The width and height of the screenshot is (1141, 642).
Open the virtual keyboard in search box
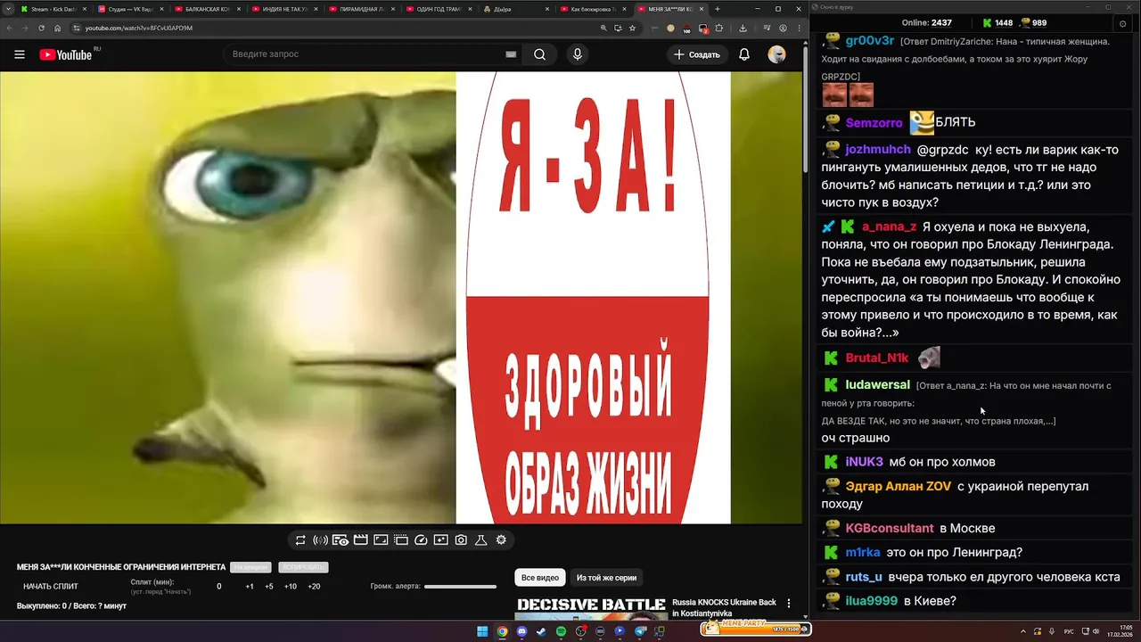[x=511, y=54]
